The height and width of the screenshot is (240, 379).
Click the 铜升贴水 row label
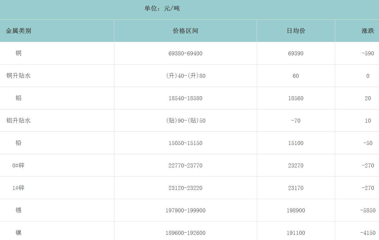coord(18,76)
